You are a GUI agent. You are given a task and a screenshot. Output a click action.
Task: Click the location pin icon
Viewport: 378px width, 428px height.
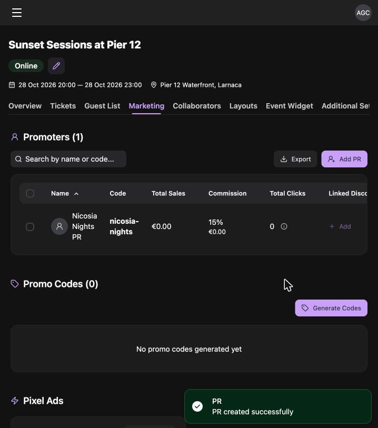pyautogui.click(x=154, y=85)
